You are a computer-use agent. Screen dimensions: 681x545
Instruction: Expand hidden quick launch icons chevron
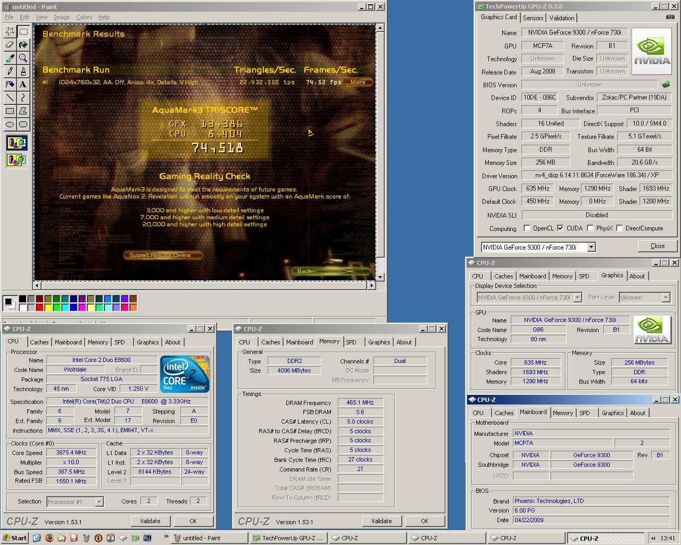pos(166,536)
